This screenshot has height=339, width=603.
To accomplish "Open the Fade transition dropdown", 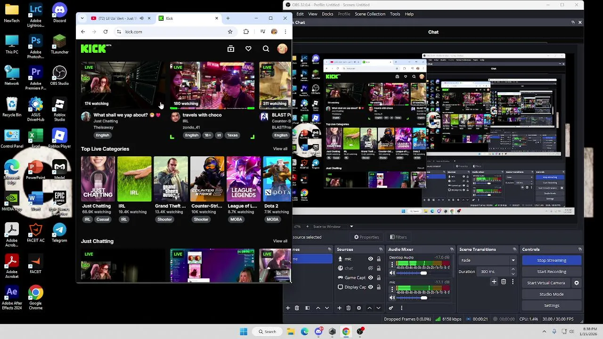I will pos(488,260).
